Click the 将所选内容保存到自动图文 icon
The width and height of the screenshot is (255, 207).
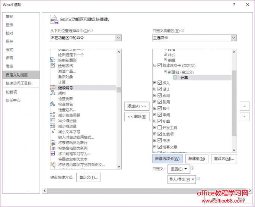pyautogui.click(x=53, y=164)
